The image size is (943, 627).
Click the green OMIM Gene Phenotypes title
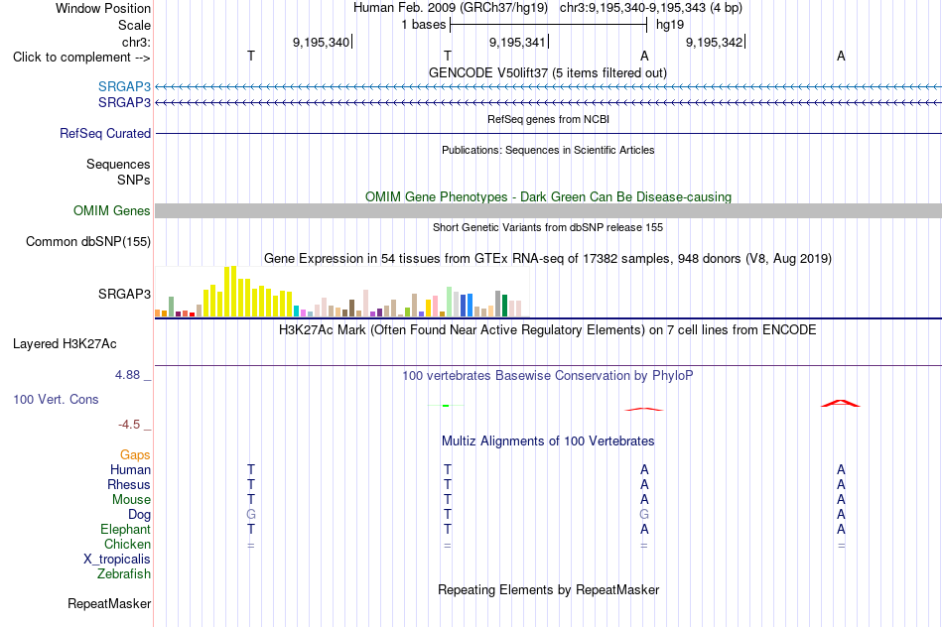tap(549, 196)
